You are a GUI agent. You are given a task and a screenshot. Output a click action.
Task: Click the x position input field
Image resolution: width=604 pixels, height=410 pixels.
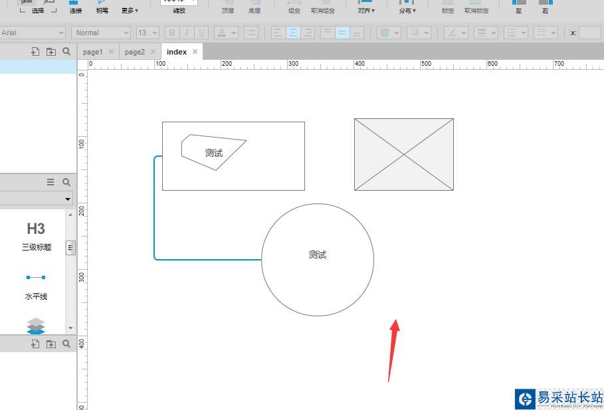590,33
